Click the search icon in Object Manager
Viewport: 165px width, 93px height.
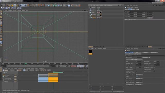pyautogui.click(x=118, y=5)
